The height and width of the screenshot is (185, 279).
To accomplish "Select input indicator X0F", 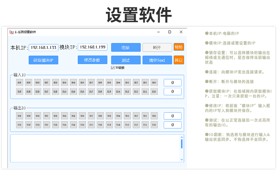I will 19,82.
